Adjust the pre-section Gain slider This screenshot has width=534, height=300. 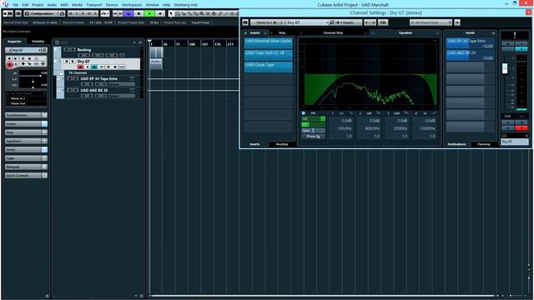[313, 131]
